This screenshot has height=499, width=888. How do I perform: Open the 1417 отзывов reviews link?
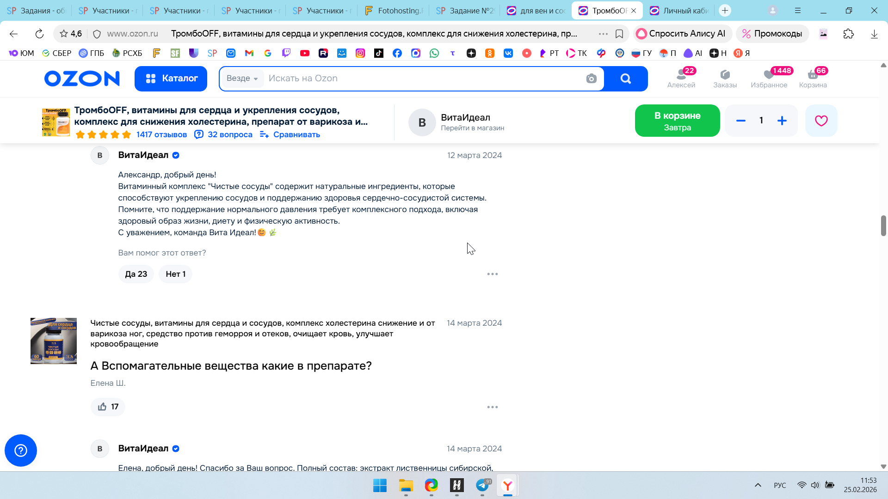pos(161,134)
